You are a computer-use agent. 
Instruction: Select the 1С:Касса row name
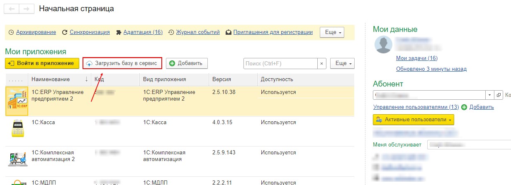[43, 123]
